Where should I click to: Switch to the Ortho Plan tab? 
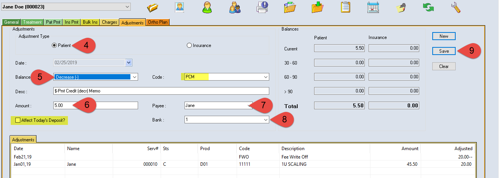157,23
